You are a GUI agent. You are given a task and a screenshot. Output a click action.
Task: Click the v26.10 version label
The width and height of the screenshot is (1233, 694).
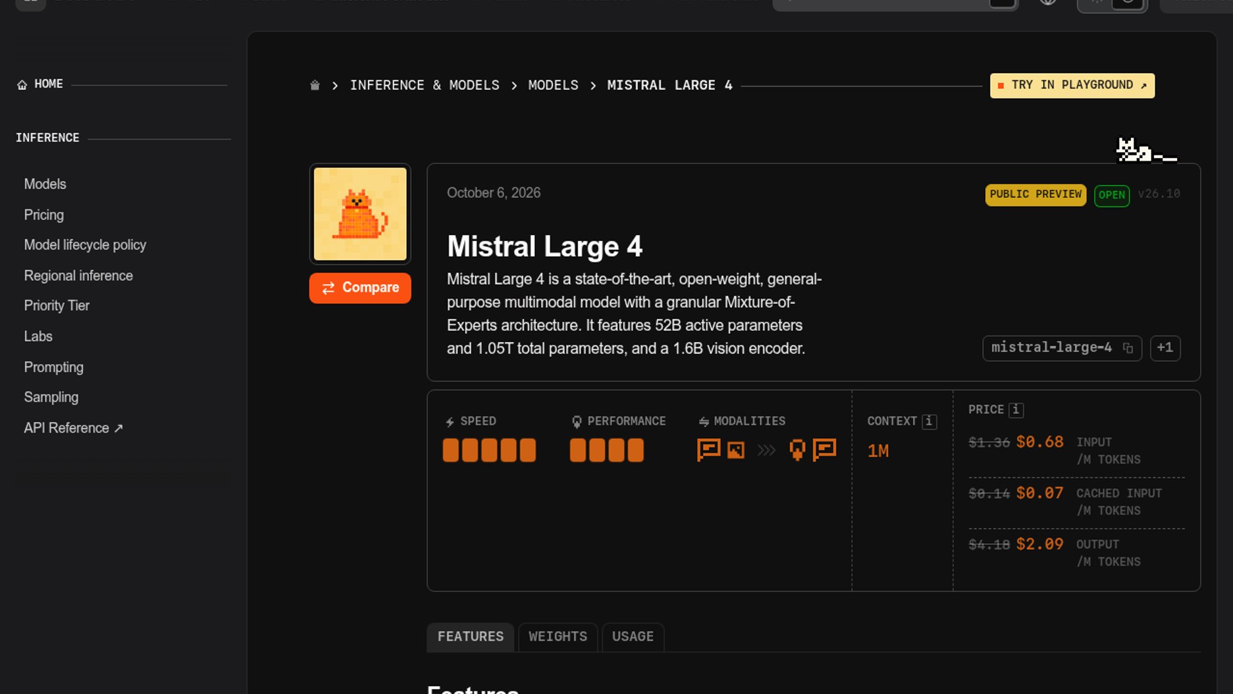tap(1159, 194)
